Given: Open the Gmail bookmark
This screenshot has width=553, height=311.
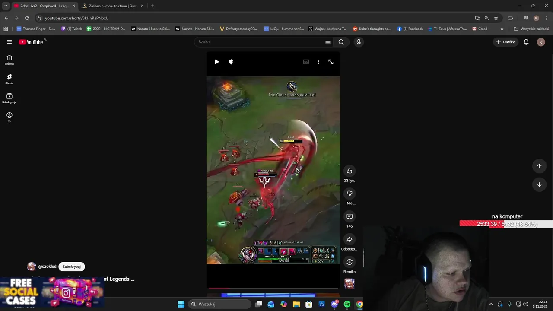Looking at the screenshot, I should tap(480, 29).
